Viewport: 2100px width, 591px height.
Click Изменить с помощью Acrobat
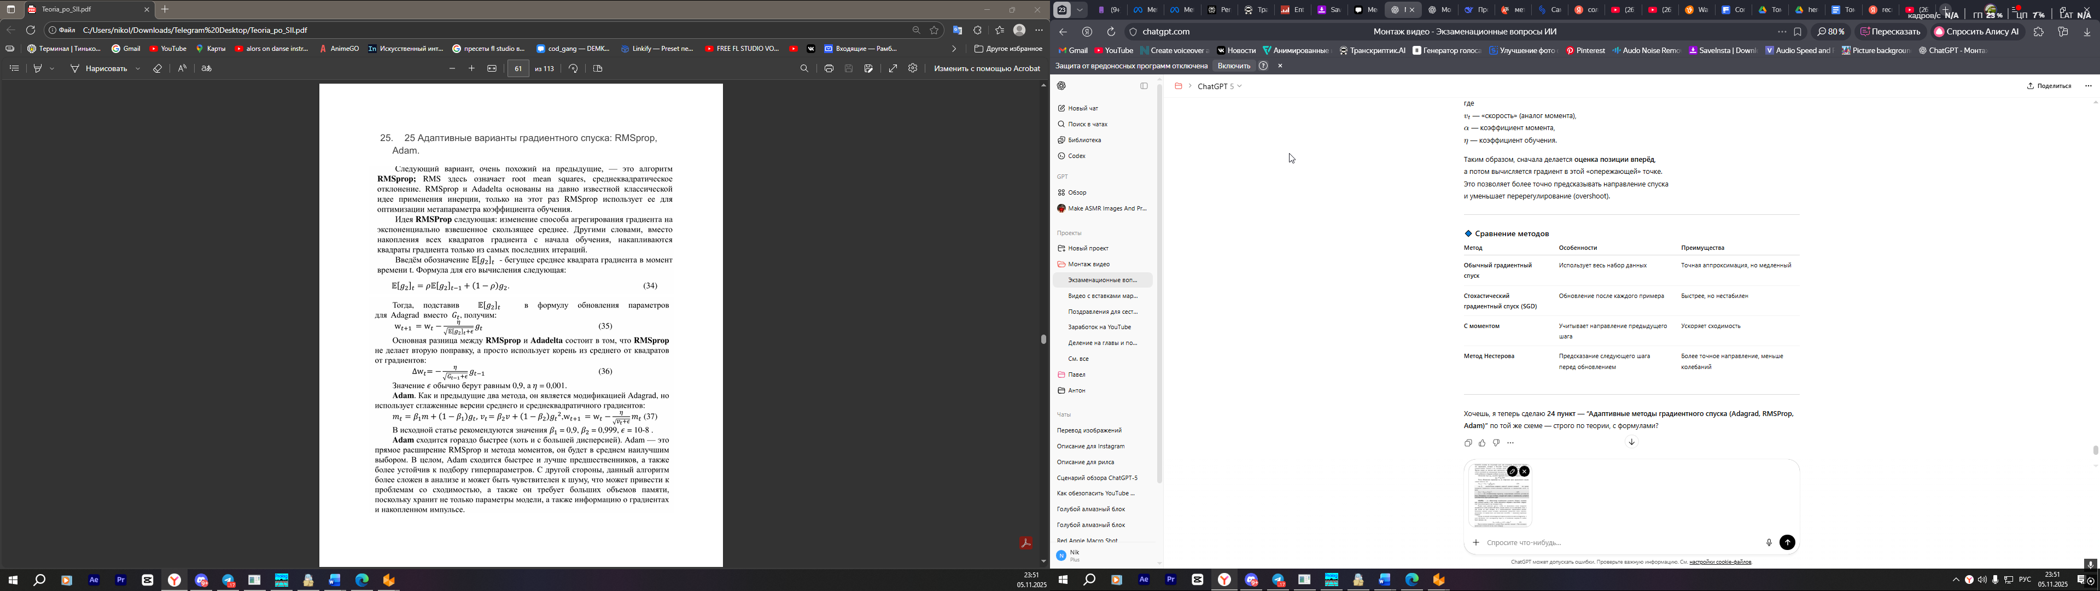(x=987, y=69)
